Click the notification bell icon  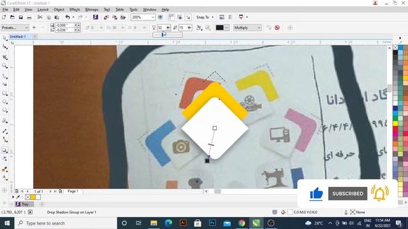(380, 193)
